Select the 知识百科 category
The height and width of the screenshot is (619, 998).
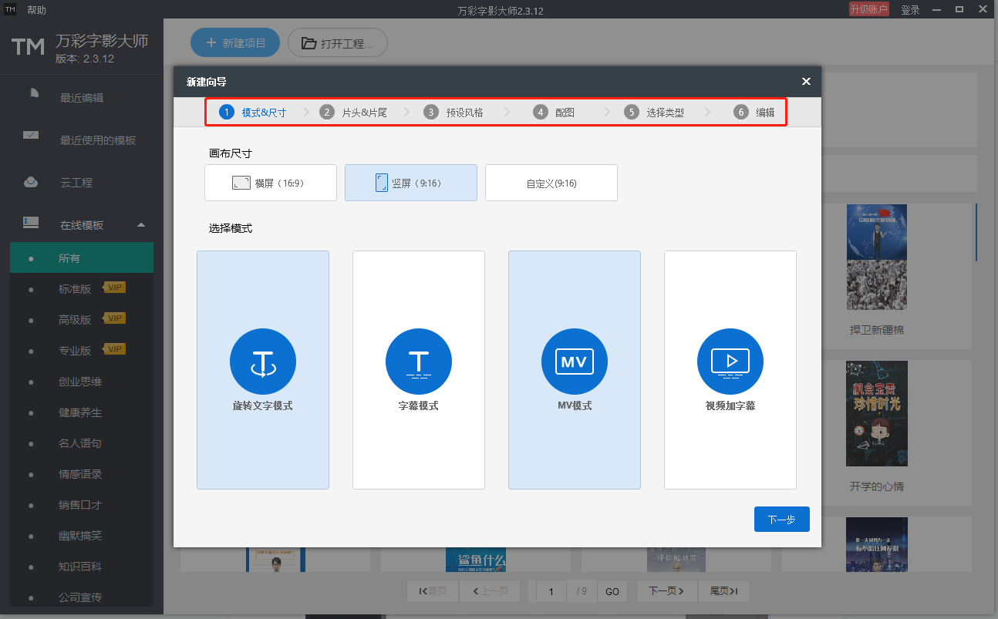tap(82, 566)
